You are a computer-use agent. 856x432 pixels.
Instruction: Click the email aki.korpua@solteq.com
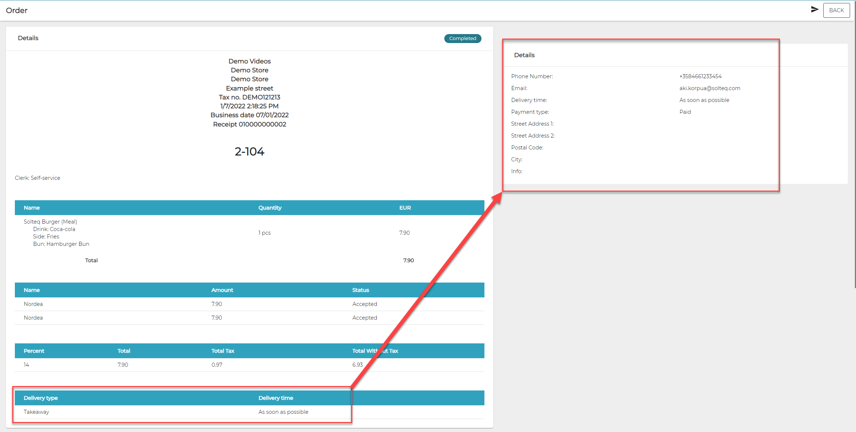tap(709, 88)
